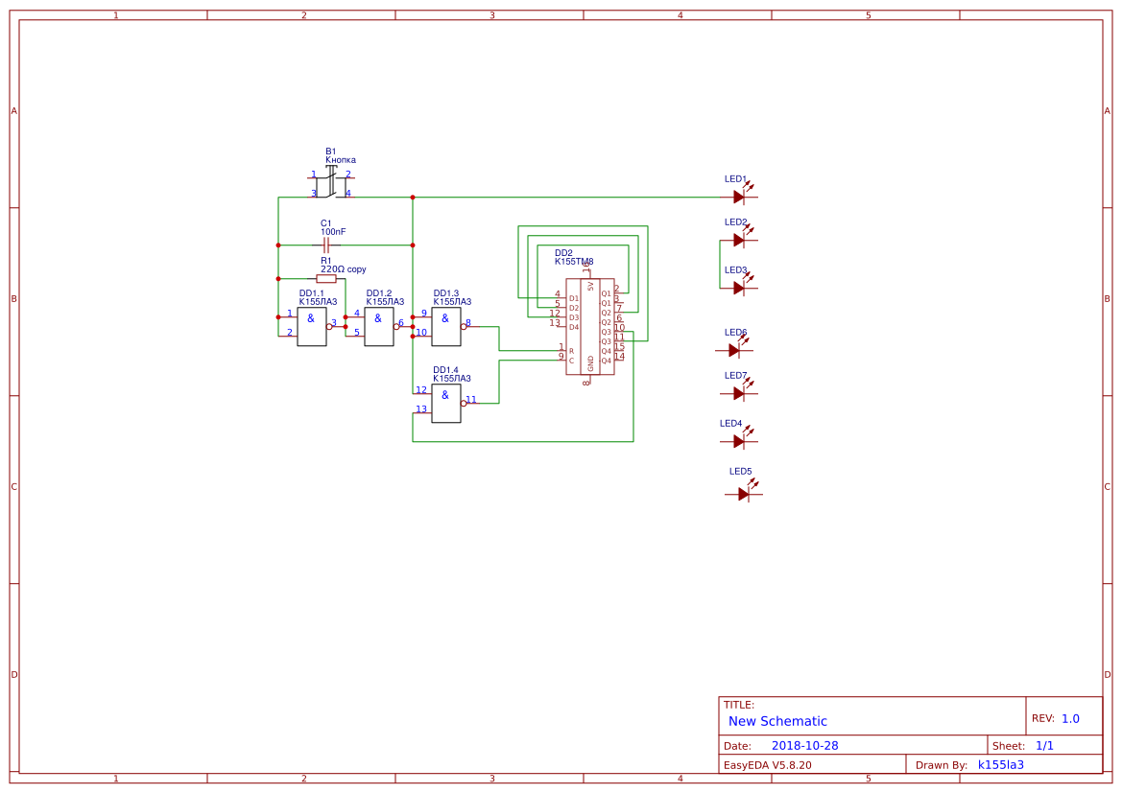Select the C1 100nF capacitor symbol

pyautogui.click(x=326, y=245)
